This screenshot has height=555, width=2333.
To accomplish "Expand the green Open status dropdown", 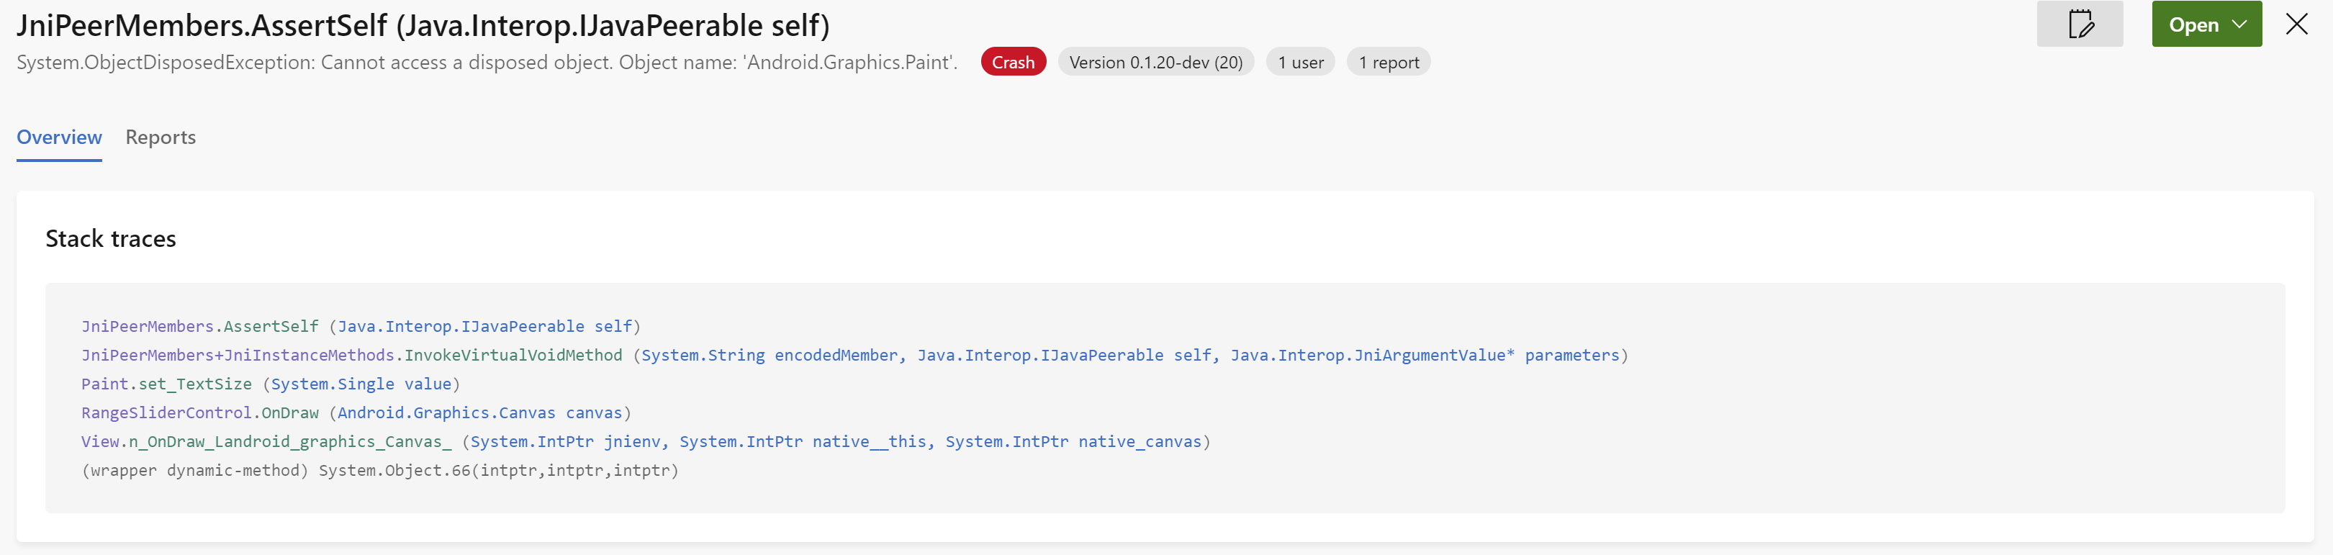I will [2206, 24].
